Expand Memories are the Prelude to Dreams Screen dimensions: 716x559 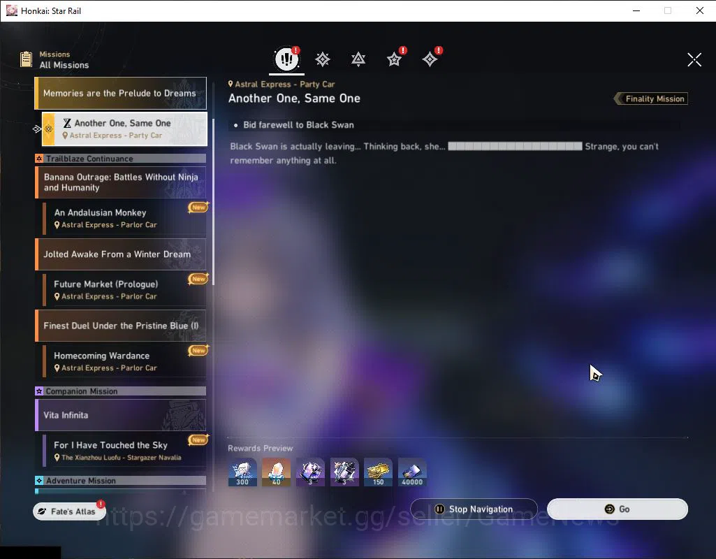tap(121, 93)
